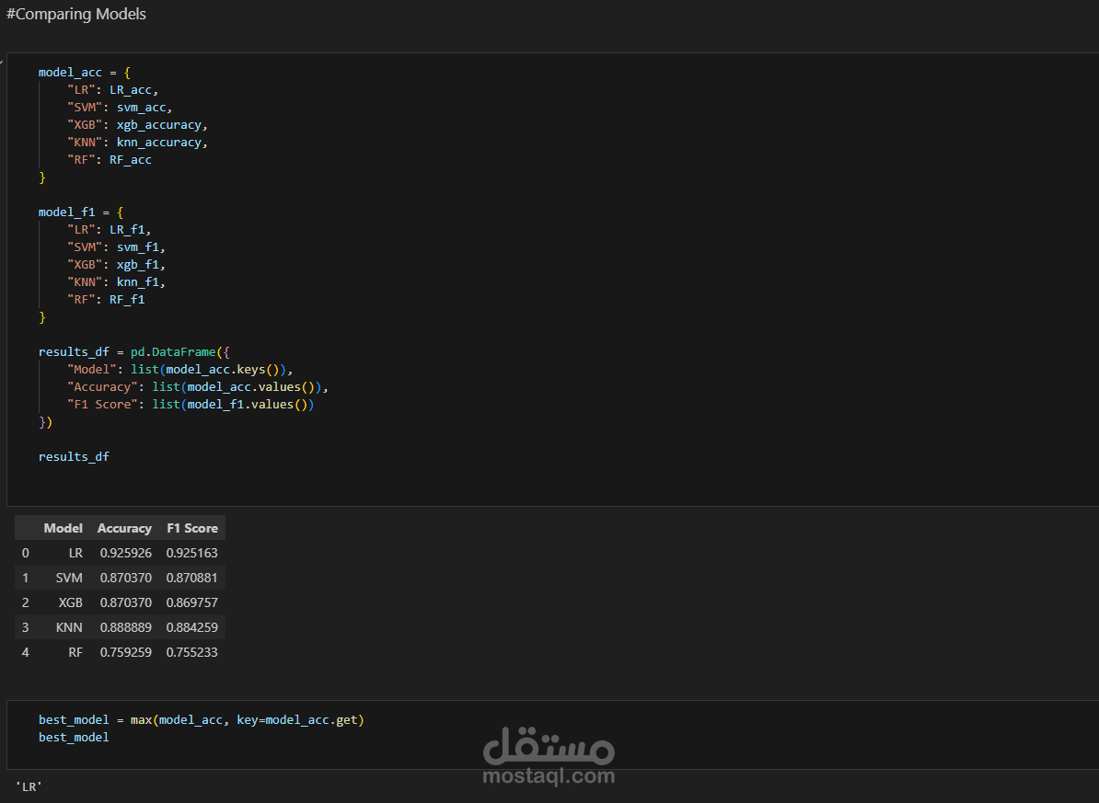Viewport: 1099px width, 803px height.
Task: Select row index 3 in the results table
Action: [25, 627]
